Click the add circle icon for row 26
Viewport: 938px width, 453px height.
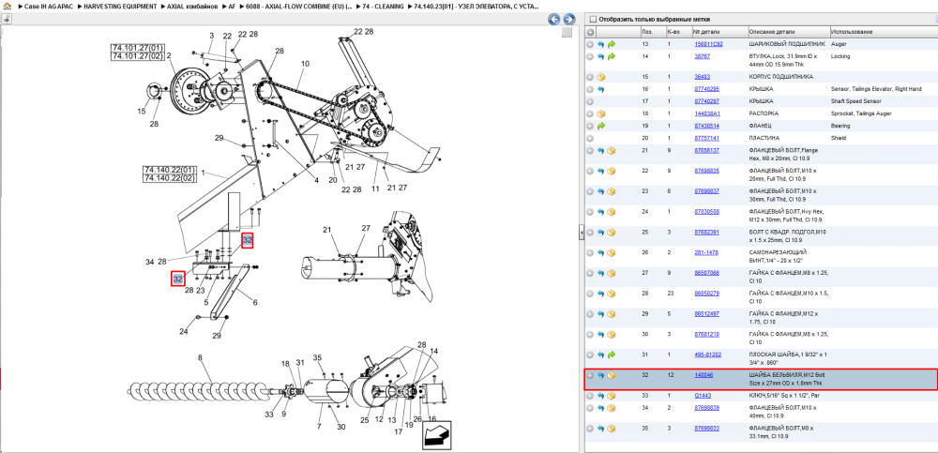tap(590, 253)
